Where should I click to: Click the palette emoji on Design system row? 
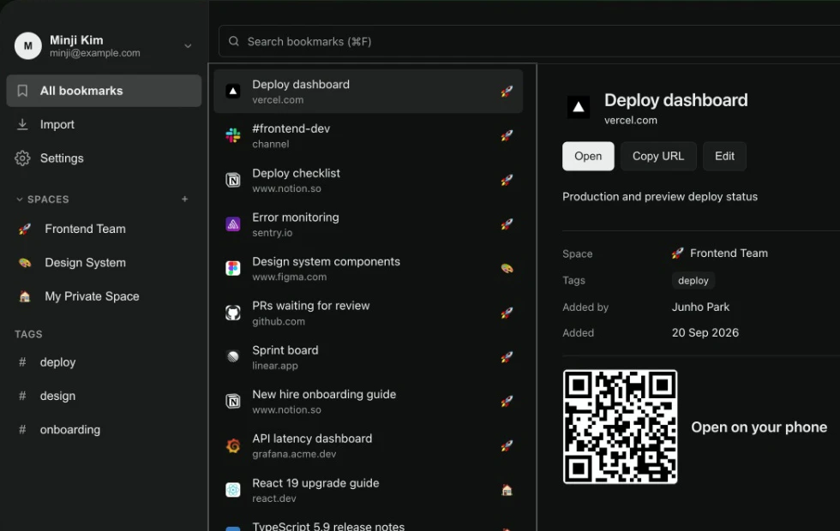tap(507, 268)
